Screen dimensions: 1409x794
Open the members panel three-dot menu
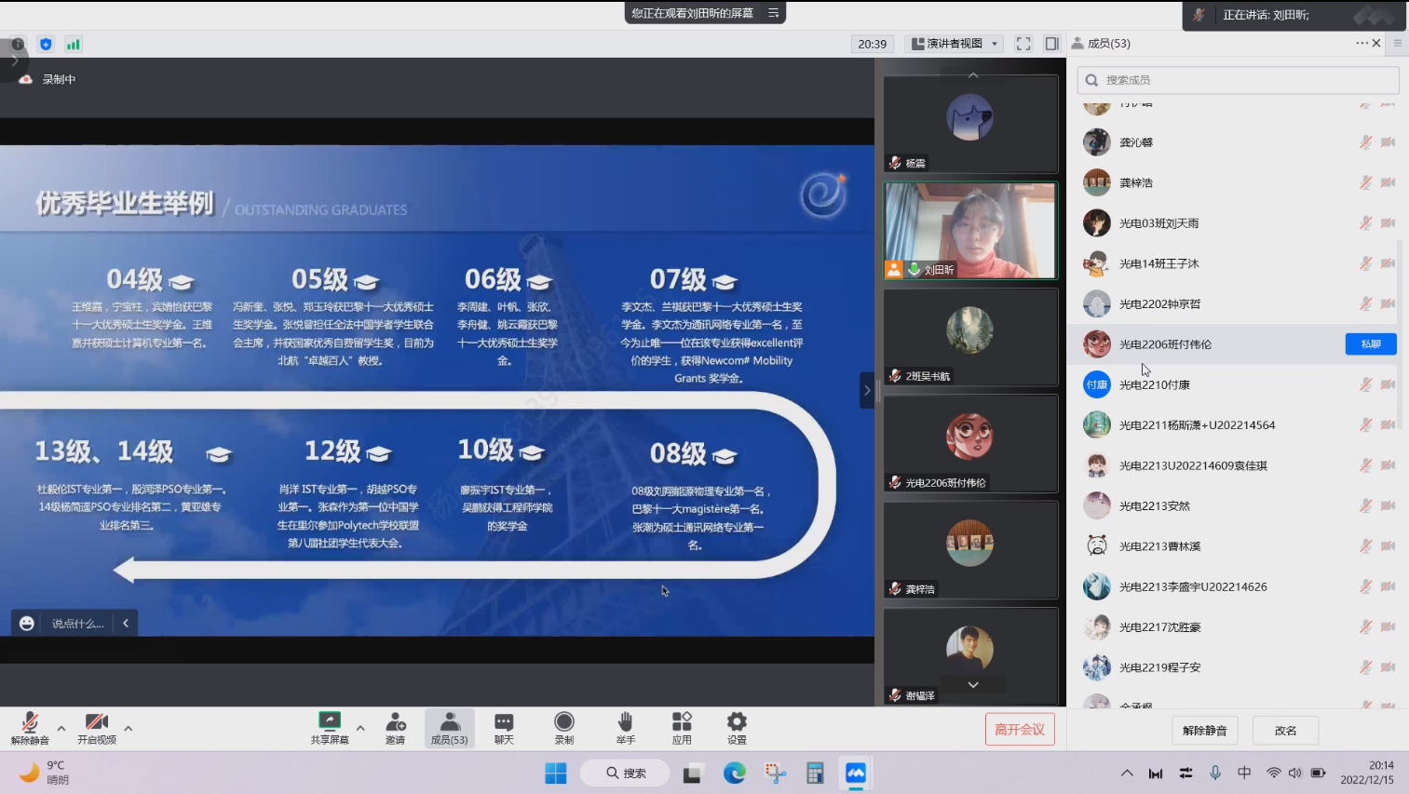[1362, 43]
